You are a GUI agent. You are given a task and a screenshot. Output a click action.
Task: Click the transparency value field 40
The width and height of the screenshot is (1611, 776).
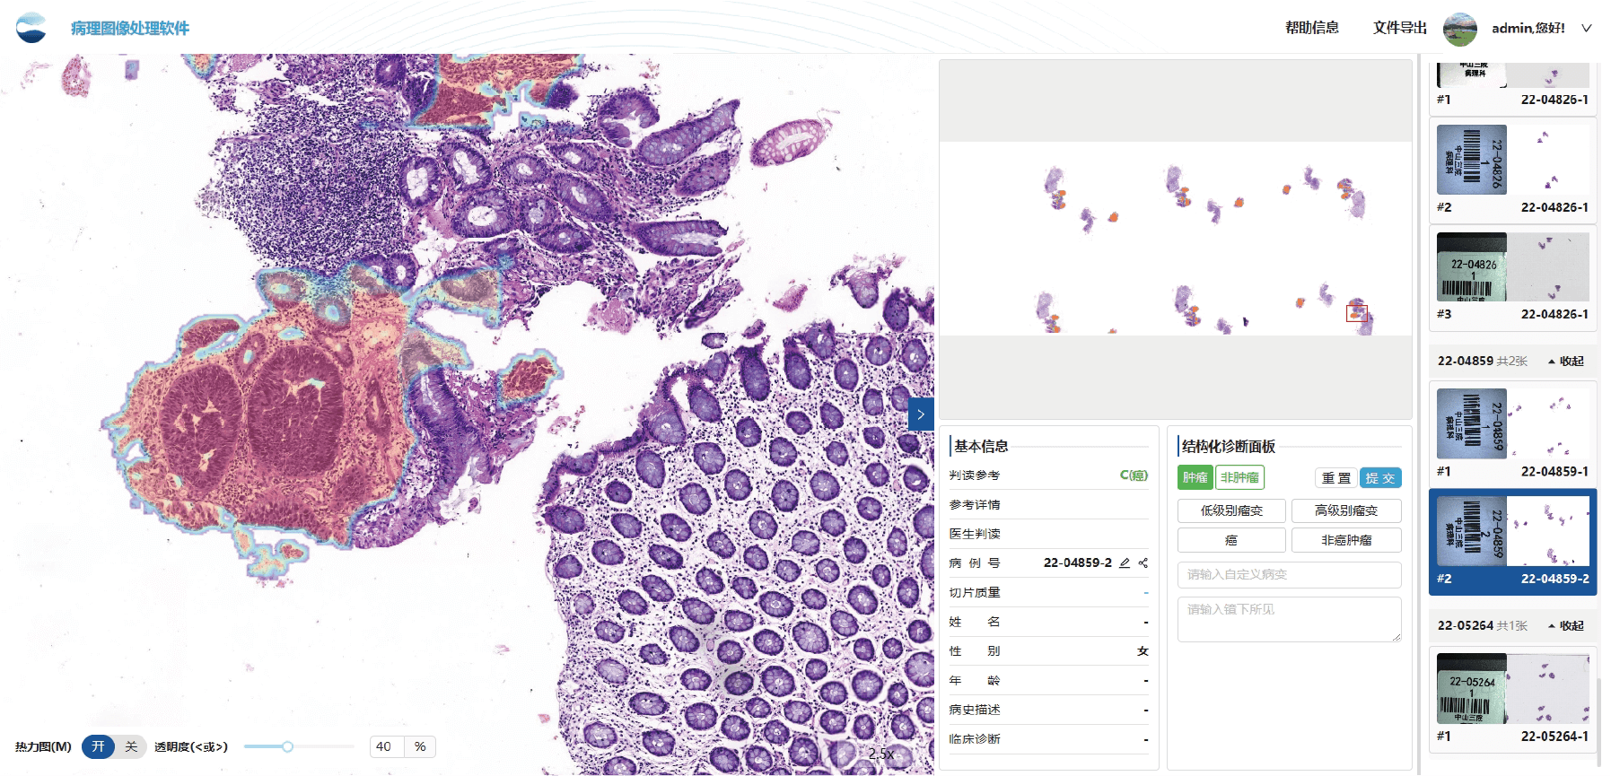[387, 746]
